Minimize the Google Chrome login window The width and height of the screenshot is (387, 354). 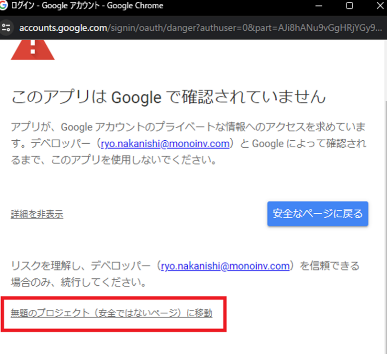coord(319,5)
